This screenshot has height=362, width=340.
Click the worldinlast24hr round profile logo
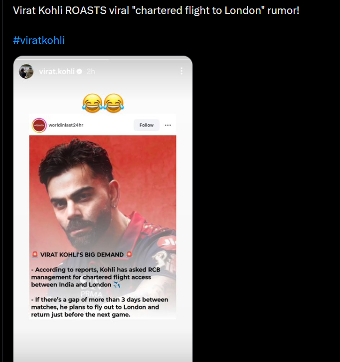coord(39,125)
